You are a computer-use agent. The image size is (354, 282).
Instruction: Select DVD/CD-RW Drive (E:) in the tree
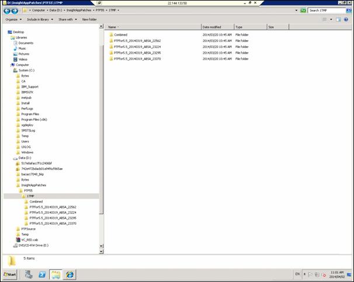coord(33,245)
